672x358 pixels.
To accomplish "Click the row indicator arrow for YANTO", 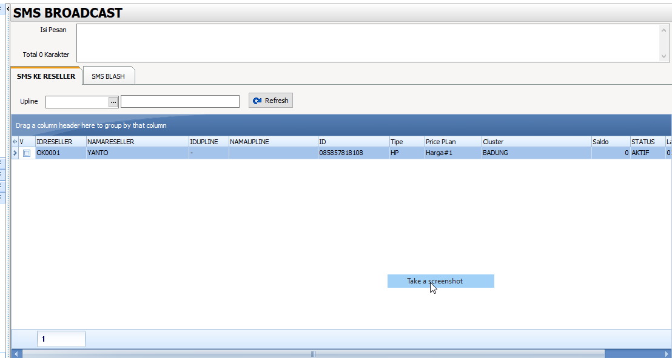I will click(x=15, y=153).
